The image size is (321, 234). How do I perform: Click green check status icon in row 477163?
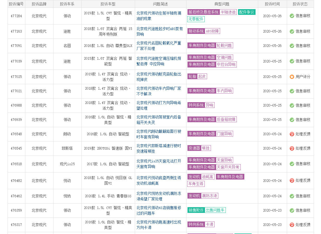pos(292,31)
